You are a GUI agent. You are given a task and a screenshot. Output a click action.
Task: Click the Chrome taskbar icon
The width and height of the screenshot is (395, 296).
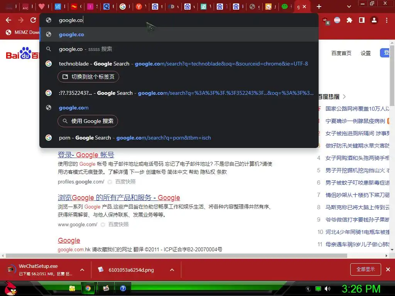point(88,288)
